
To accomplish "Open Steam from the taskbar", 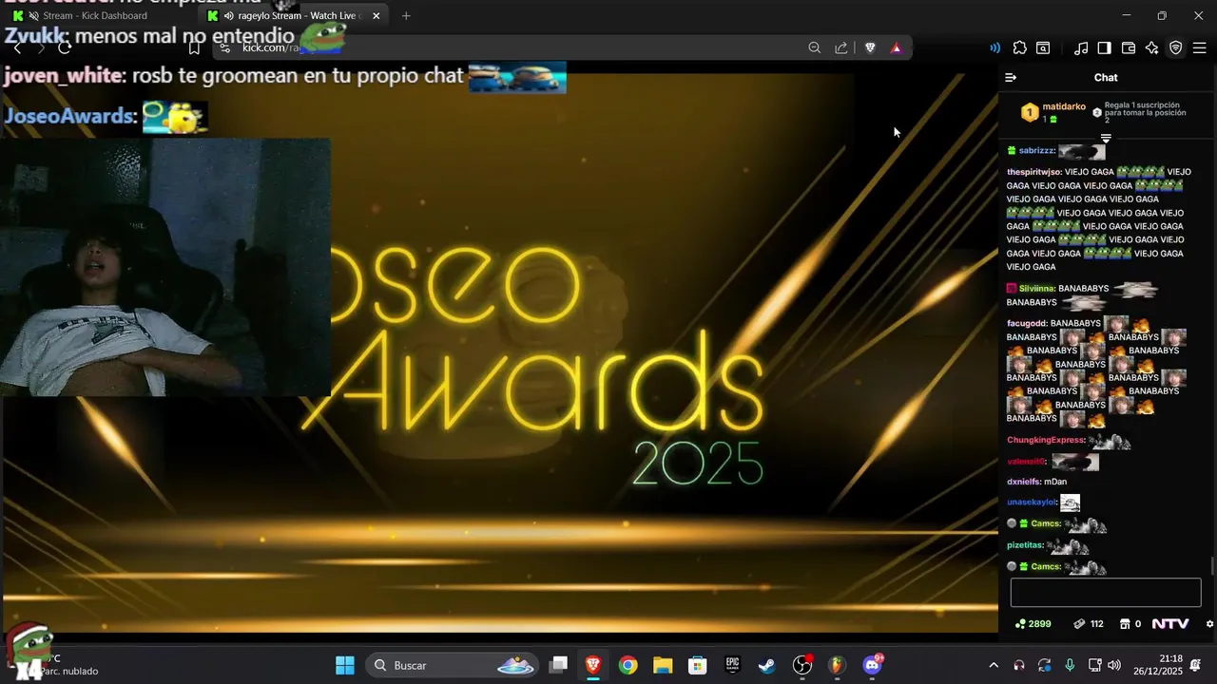I will 766,665.
